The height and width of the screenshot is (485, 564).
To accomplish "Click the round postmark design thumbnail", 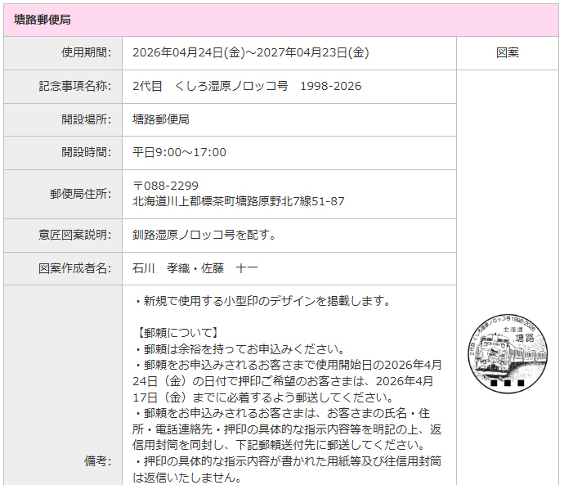I will point(507,353).
